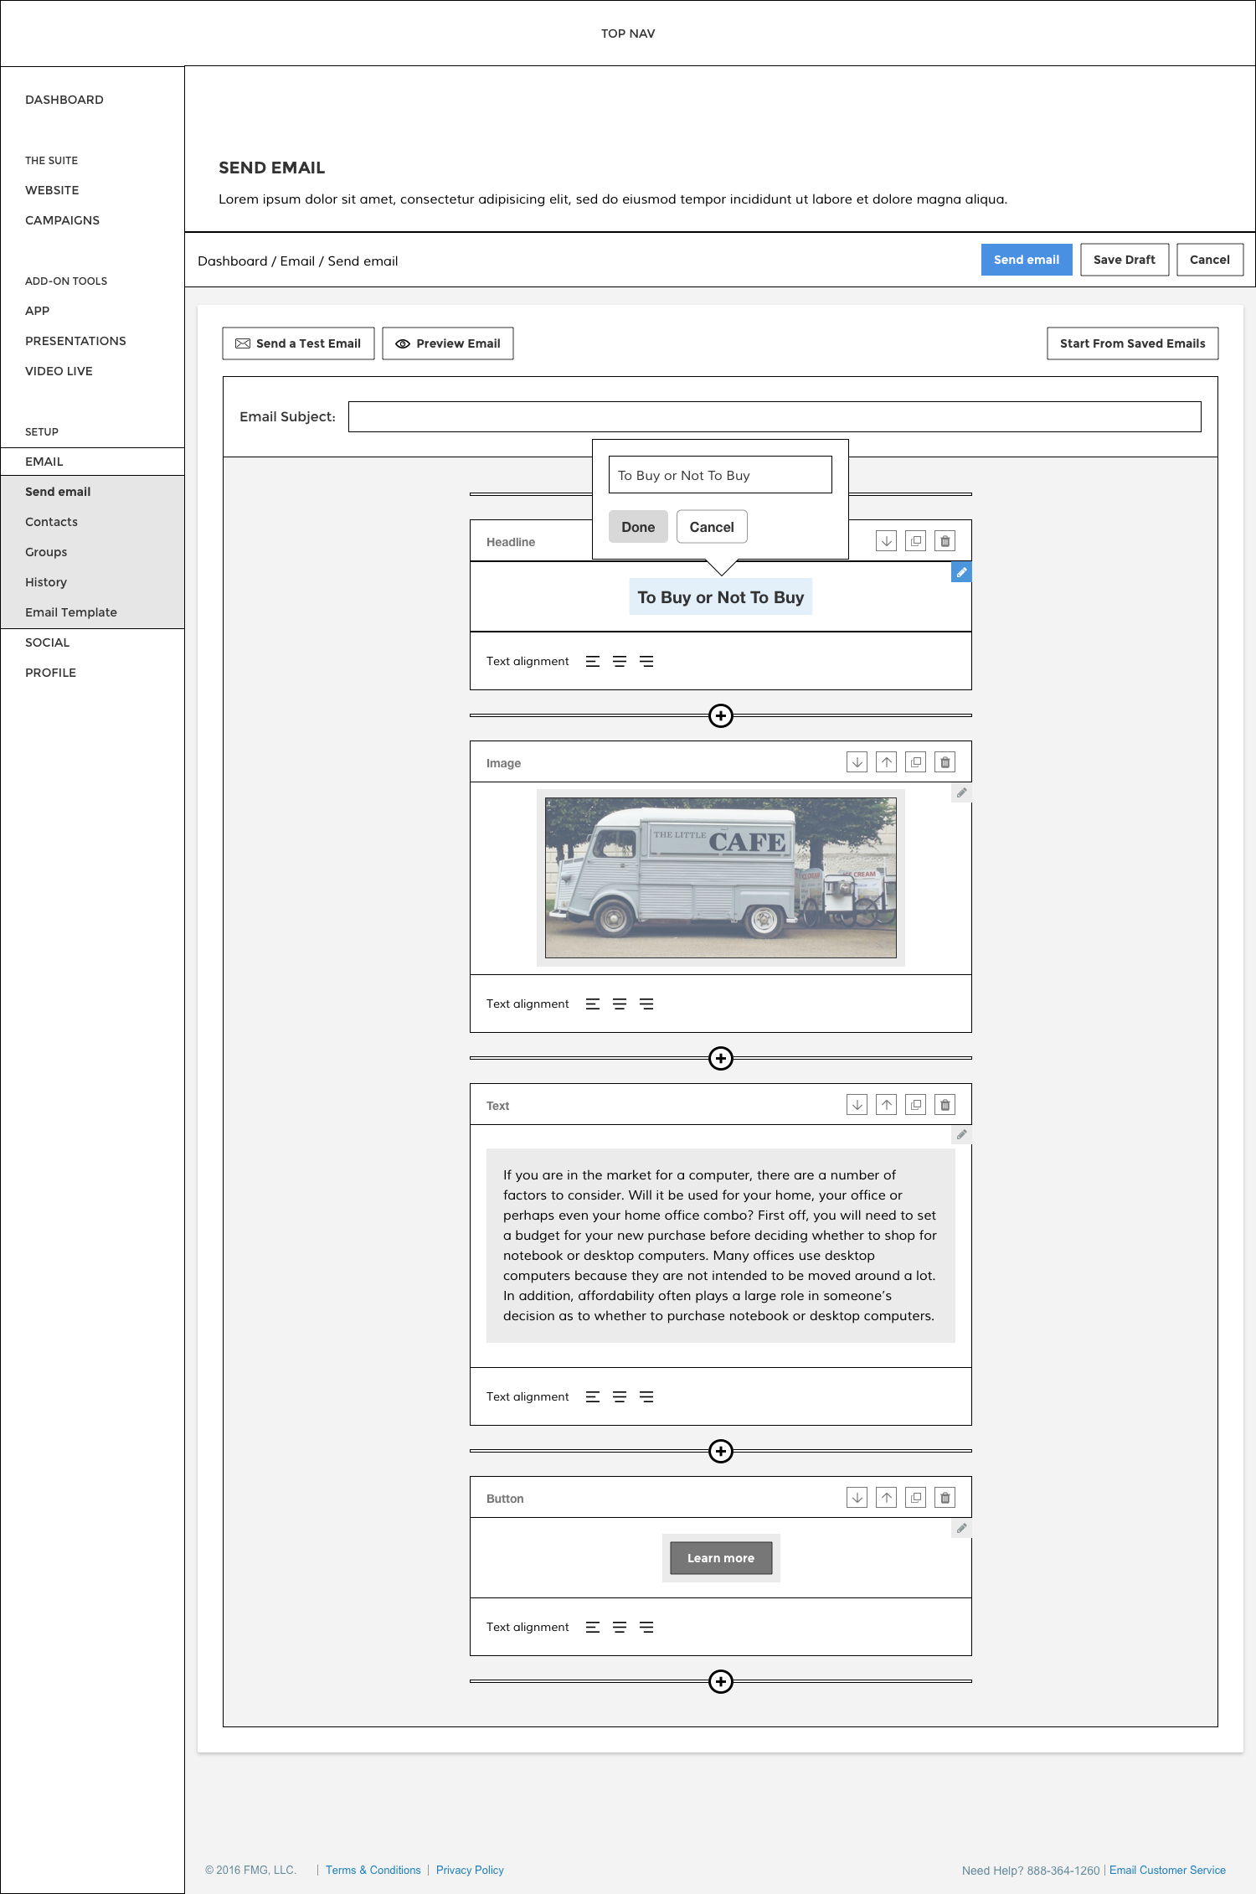Move the Image block up
1256x1894 pixels.
(x=886, y=762)
